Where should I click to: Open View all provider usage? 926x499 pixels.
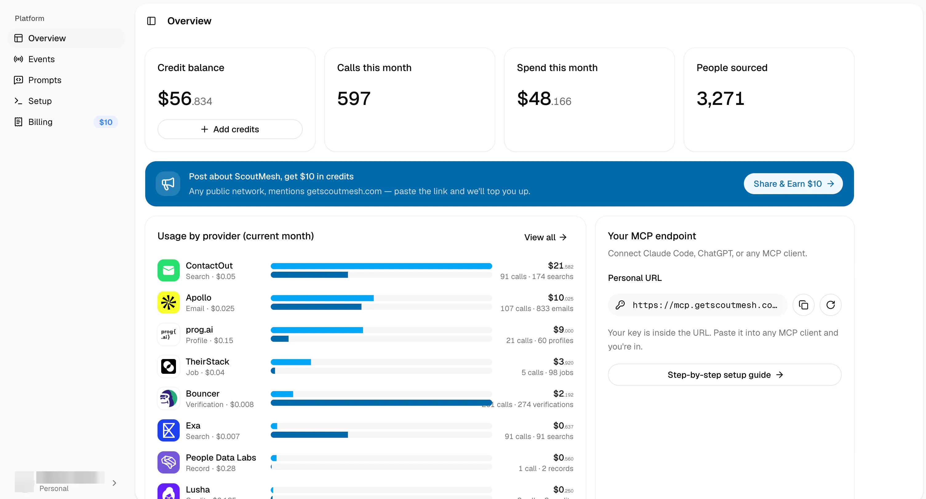(x=545, y=237)
